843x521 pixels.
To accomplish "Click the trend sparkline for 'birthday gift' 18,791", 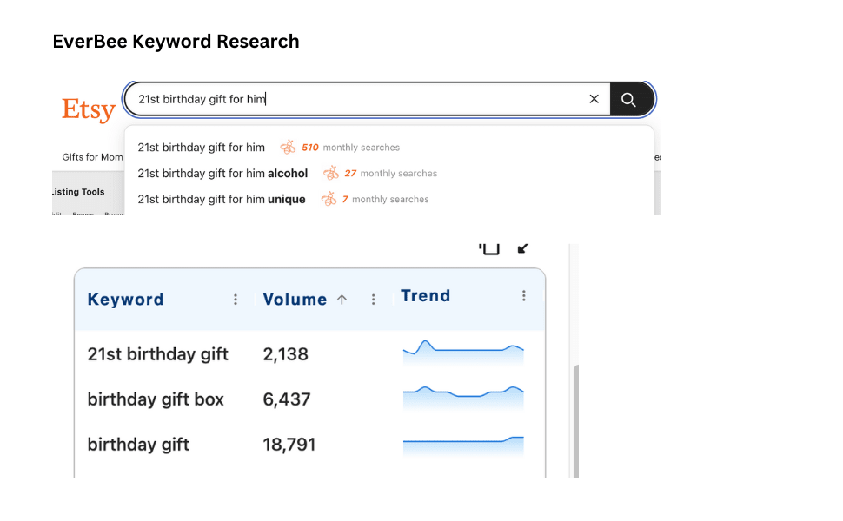I will (x=463, y=446).
